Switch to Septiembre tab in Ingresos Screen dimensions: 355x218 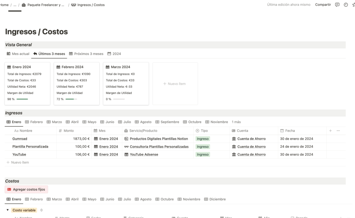coord(167,122)
